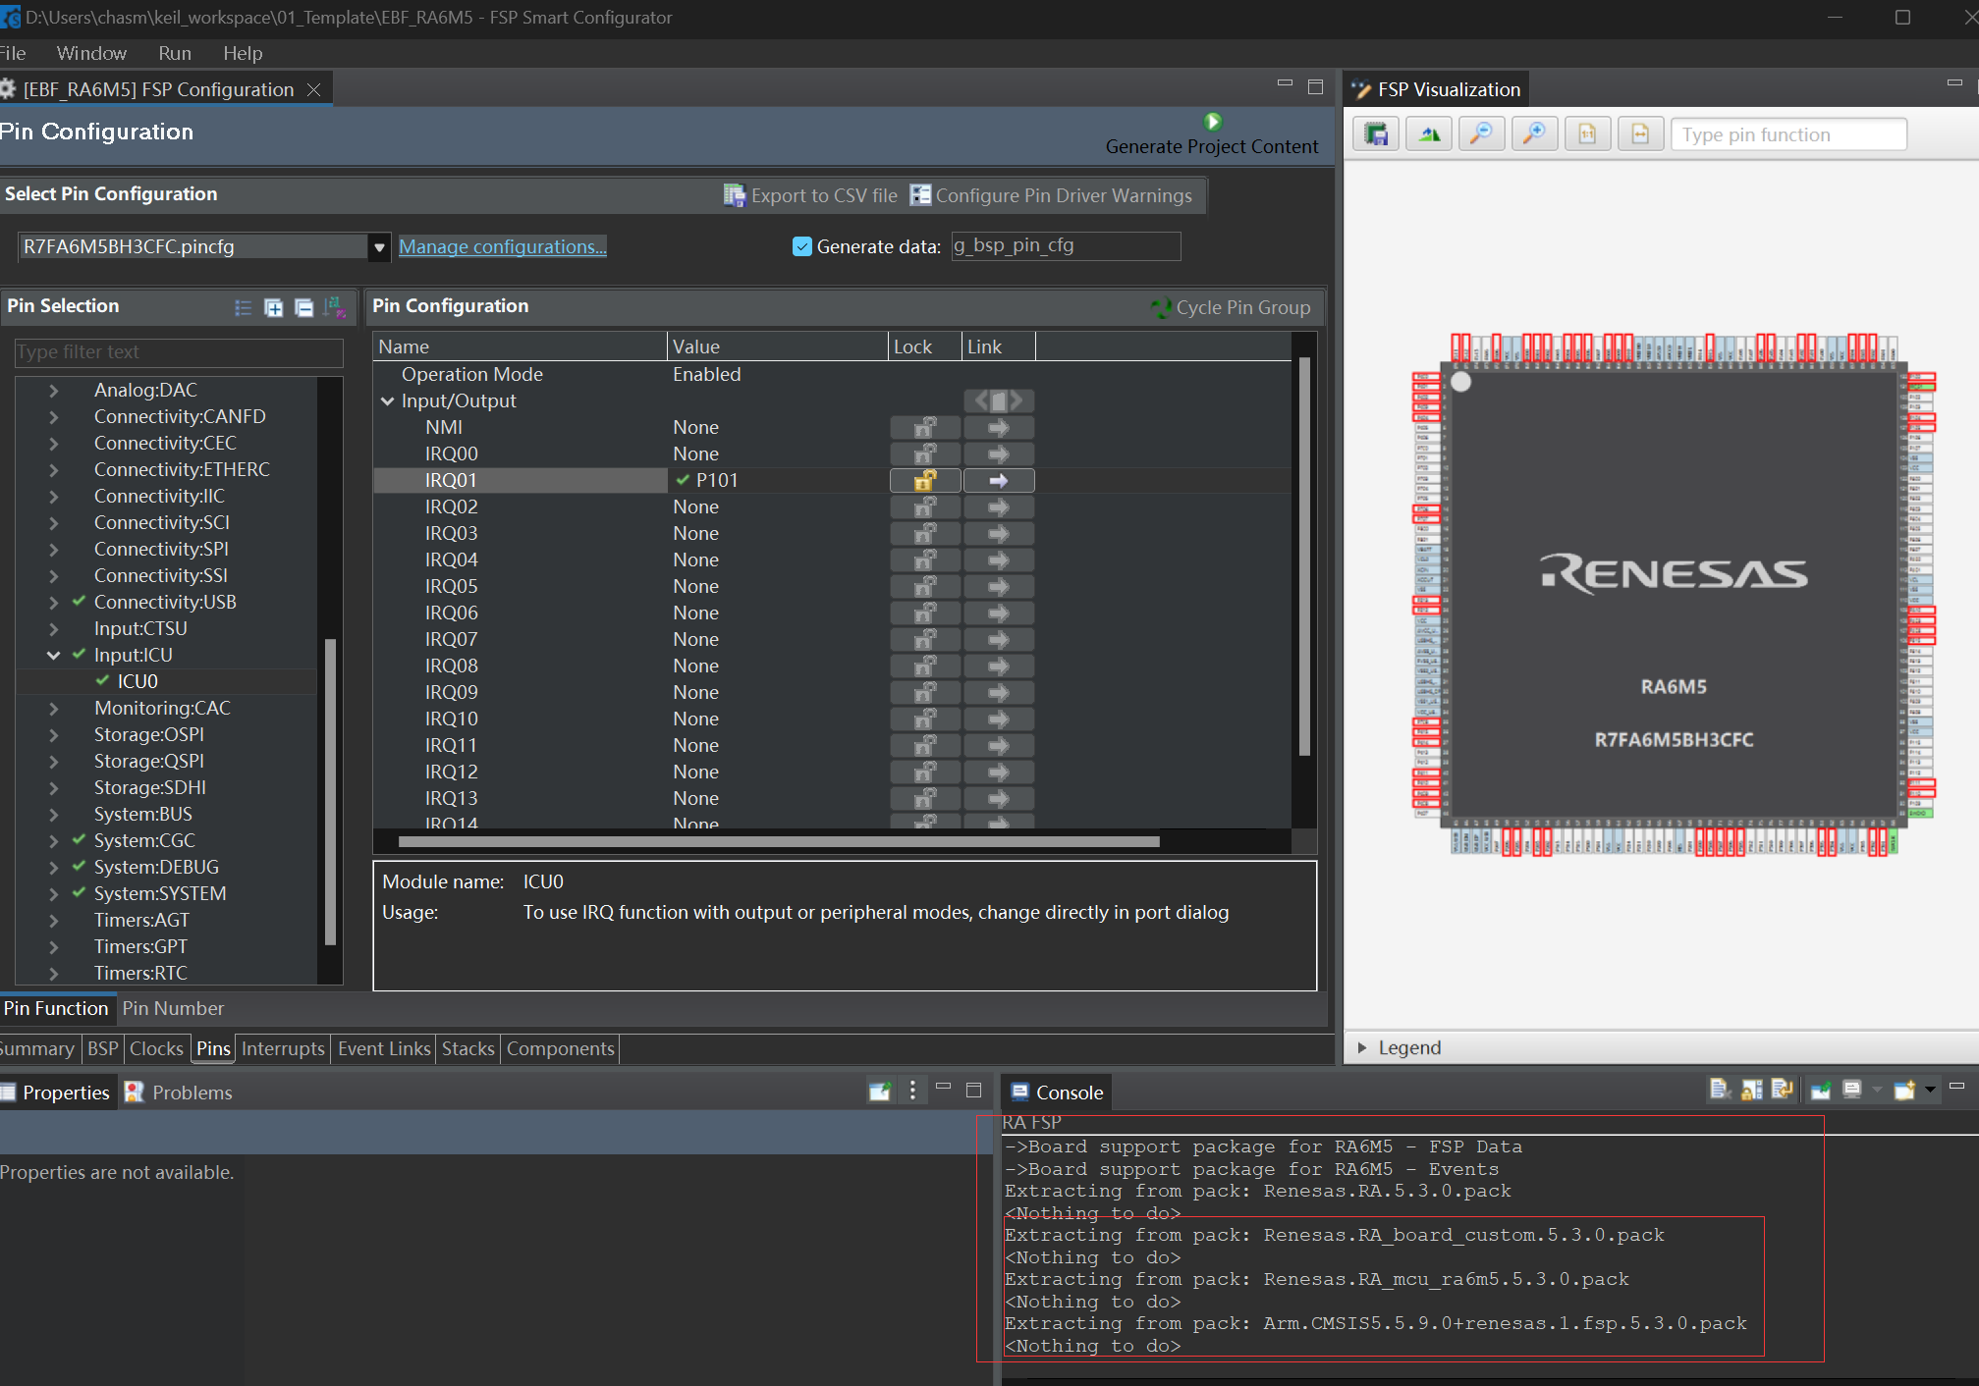Toggle the lock on the IRQ11 row

coord(925,745)
